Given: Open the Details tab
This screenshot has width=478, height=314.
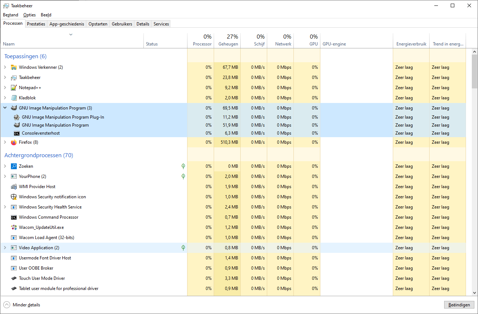Looking at the screenshot, I should pyautogui.click(x=143, y=24).
